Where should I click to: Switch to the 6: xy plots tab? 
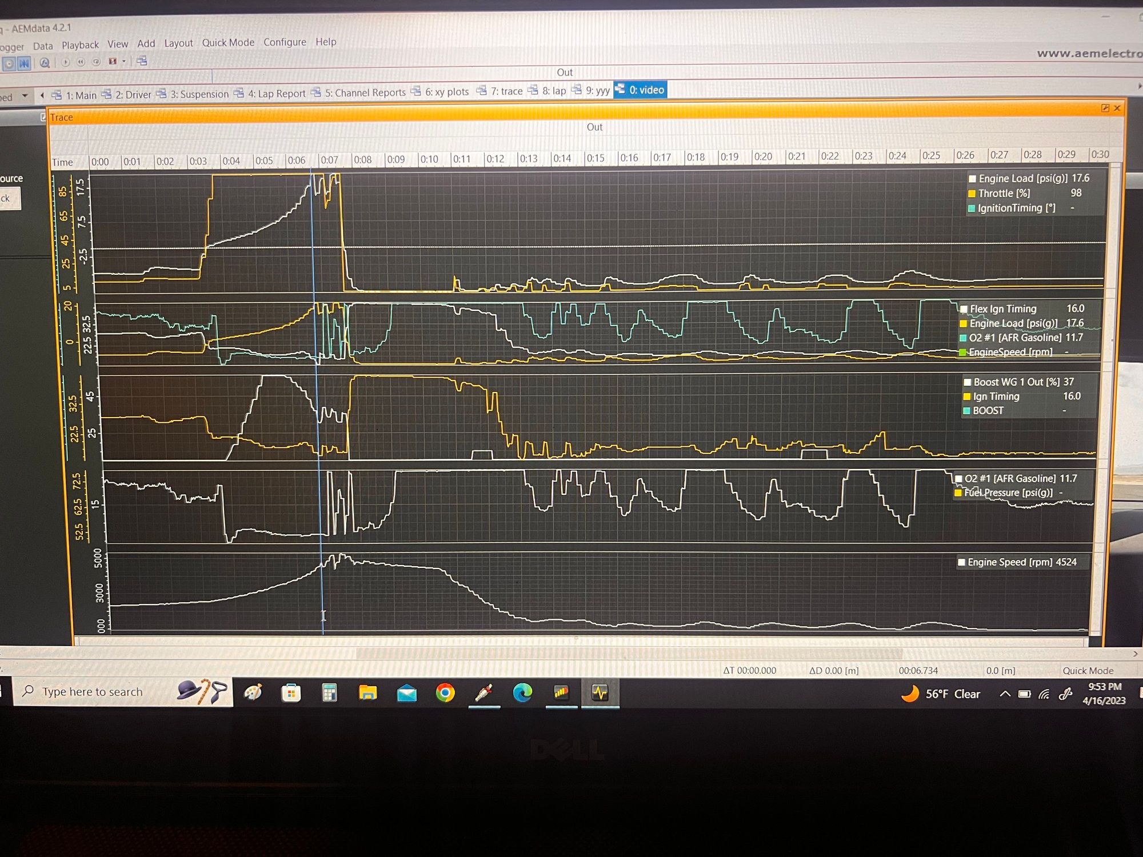446,91
